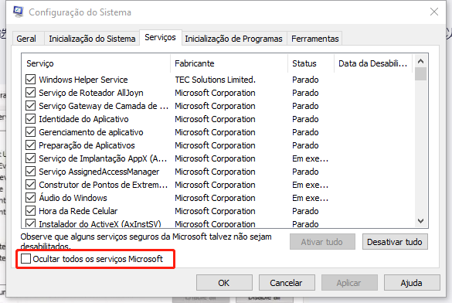Sort by Serviço column header
Screen dimensions: 452x303
(x=96, y=63)
